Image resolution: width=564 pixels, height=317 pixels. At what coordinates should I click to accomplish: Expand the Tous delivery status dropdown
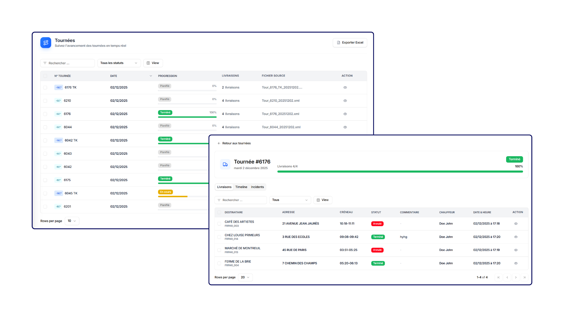point(290,200)
